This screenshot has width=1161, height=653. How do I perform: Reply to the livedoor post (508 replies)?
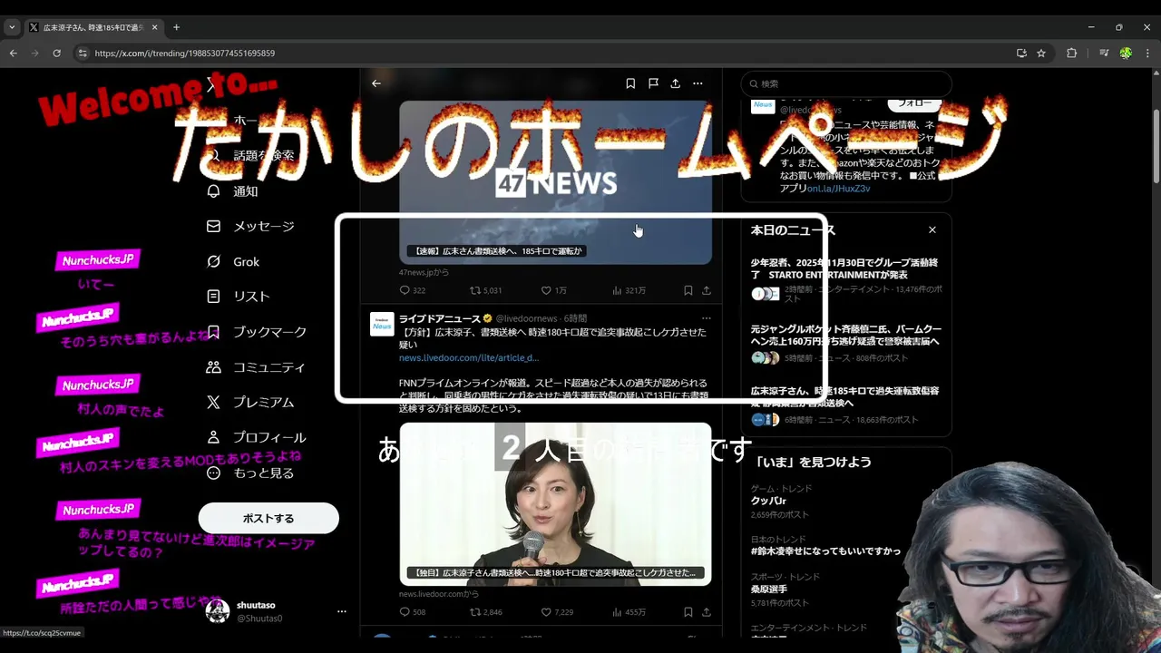click(x=412, y=612)
